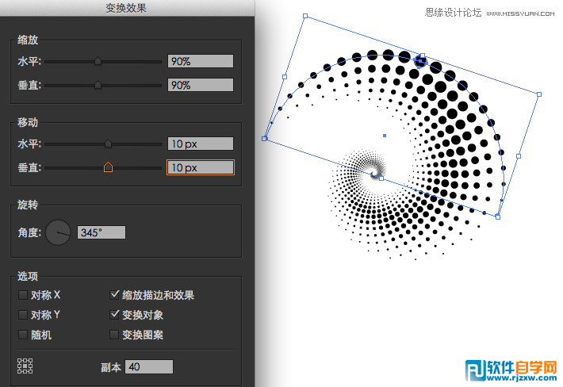The width and height of the screenshot is (563, 387).
Task: Click the 移动 section label
Action: 28,122
